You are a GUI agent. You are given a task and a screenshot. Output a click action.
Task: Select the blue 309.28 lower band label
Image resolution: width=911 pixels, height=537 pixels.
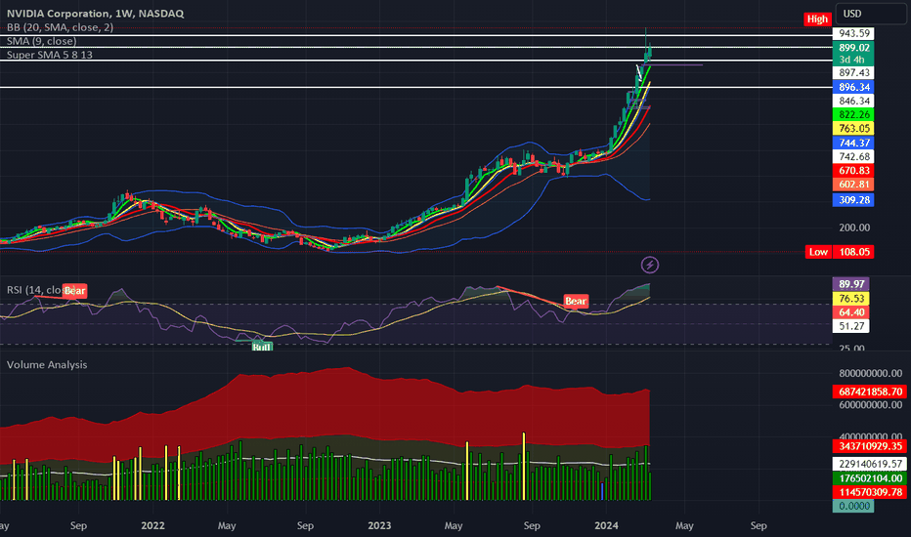[853, 200]
